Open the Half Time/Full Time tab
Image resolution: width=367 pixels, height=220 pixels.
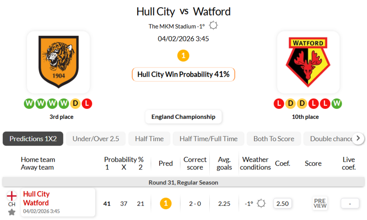tap(208, 139)
